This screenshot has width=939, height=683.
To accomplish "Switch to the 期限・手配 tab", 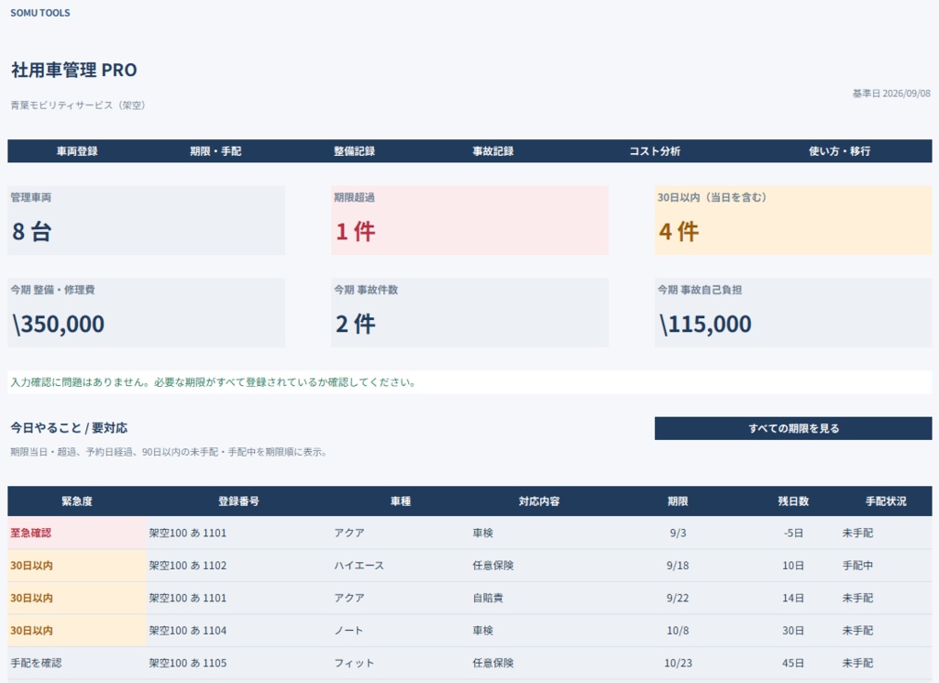I will pos(215,151).
